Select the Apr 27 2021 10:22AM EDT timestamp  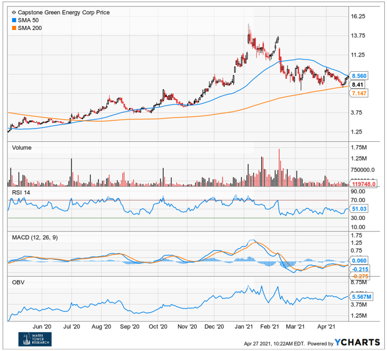tap(274, 344)
